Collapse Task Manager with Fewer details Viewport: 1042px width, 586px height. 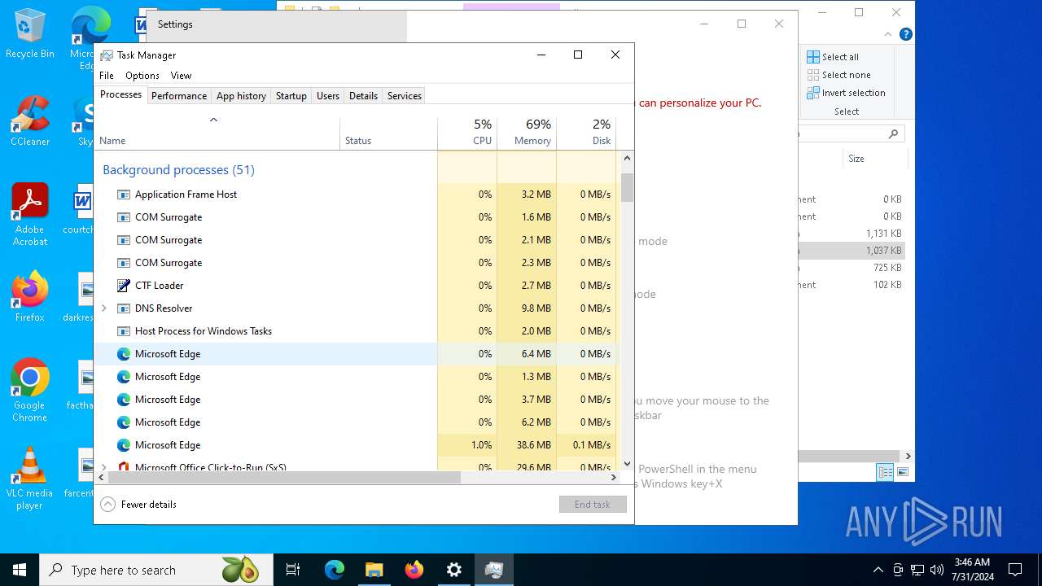coord(139,505)
